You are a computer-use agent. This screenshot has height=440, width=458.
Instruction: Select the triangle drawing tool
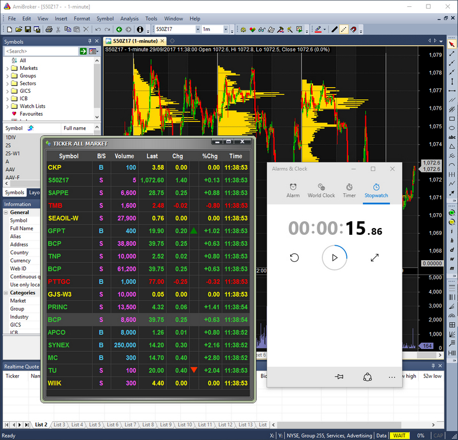coord(452,147)
